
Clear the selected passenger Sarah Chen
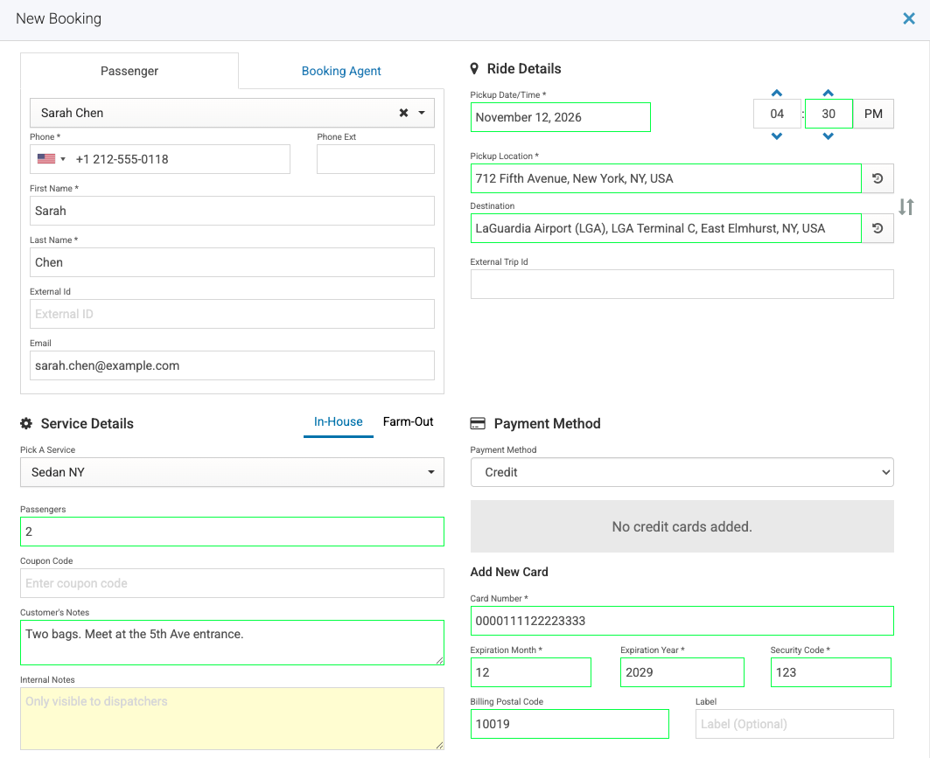tap(403, 113)
